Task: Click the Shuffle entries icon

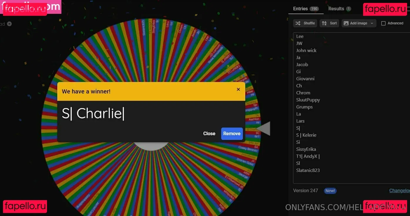Action: point(298,23)
